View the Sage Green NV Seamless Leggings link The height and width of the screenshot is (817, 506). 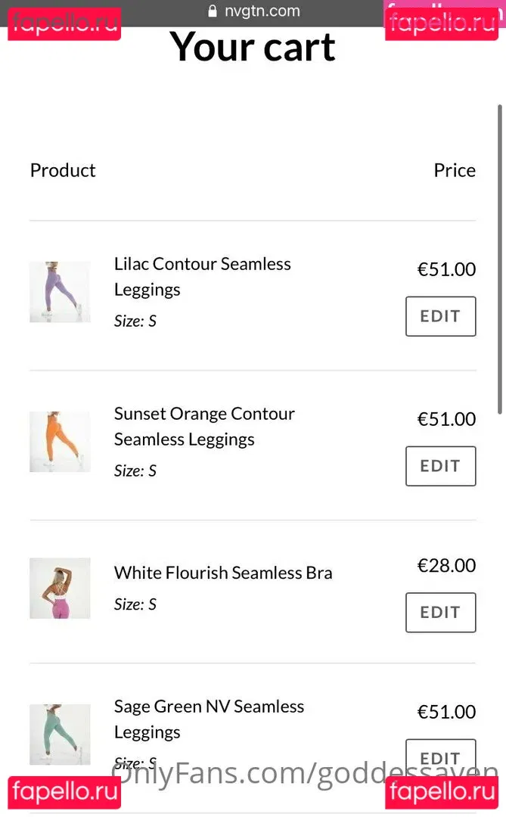[209, 719]
